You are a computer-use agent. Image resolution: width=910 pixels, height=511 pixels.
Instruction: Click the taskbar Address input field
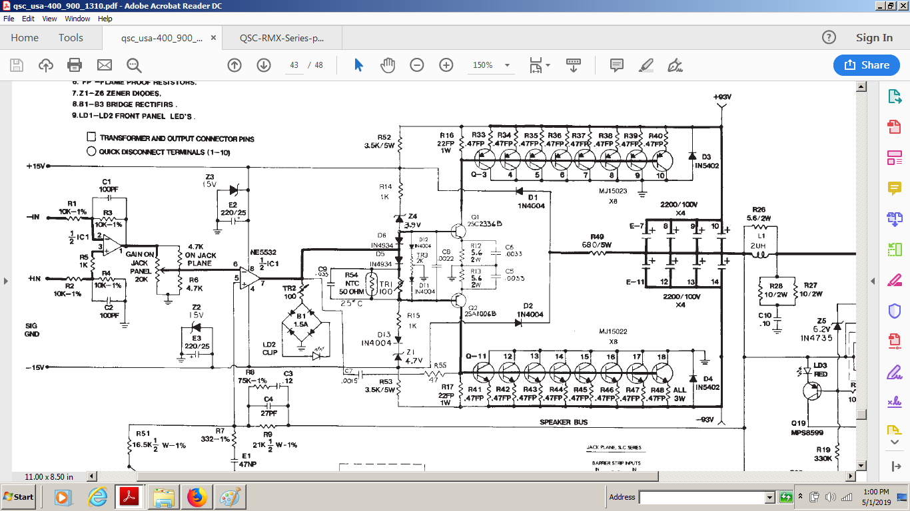701,497
